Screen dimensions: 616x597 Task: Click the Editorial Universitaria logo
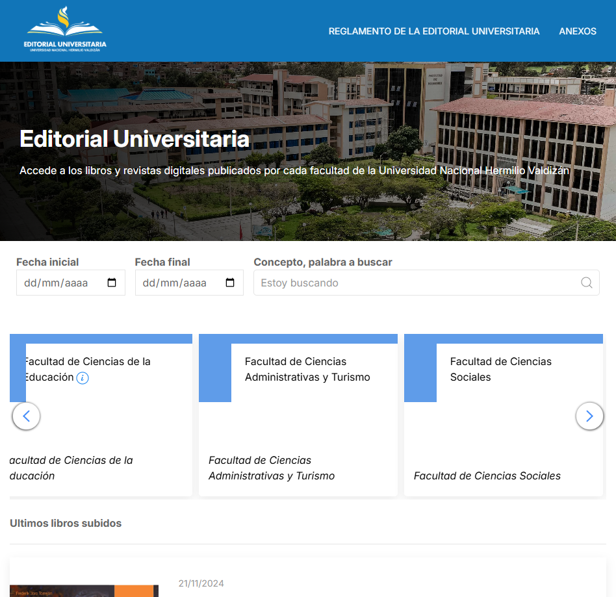tap(65, 31)
